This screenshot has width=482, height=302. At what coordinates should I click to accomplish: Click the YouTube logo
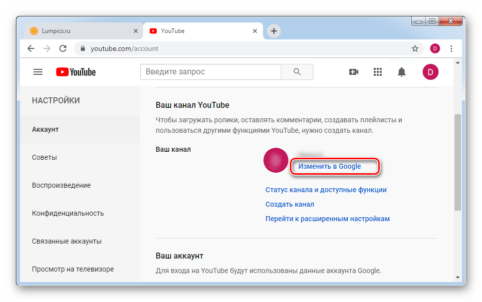click(76, 72)
